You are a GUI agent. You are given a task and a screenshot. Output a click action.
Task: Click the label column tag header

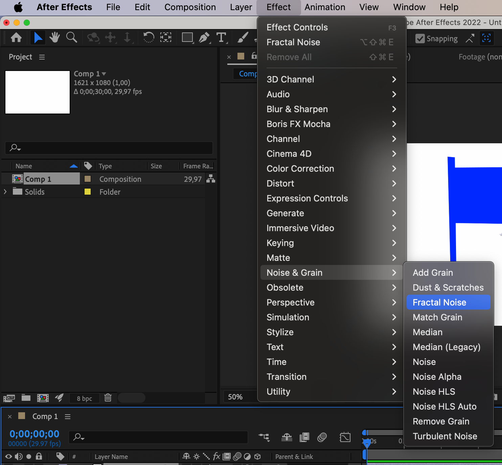(88, 166)
